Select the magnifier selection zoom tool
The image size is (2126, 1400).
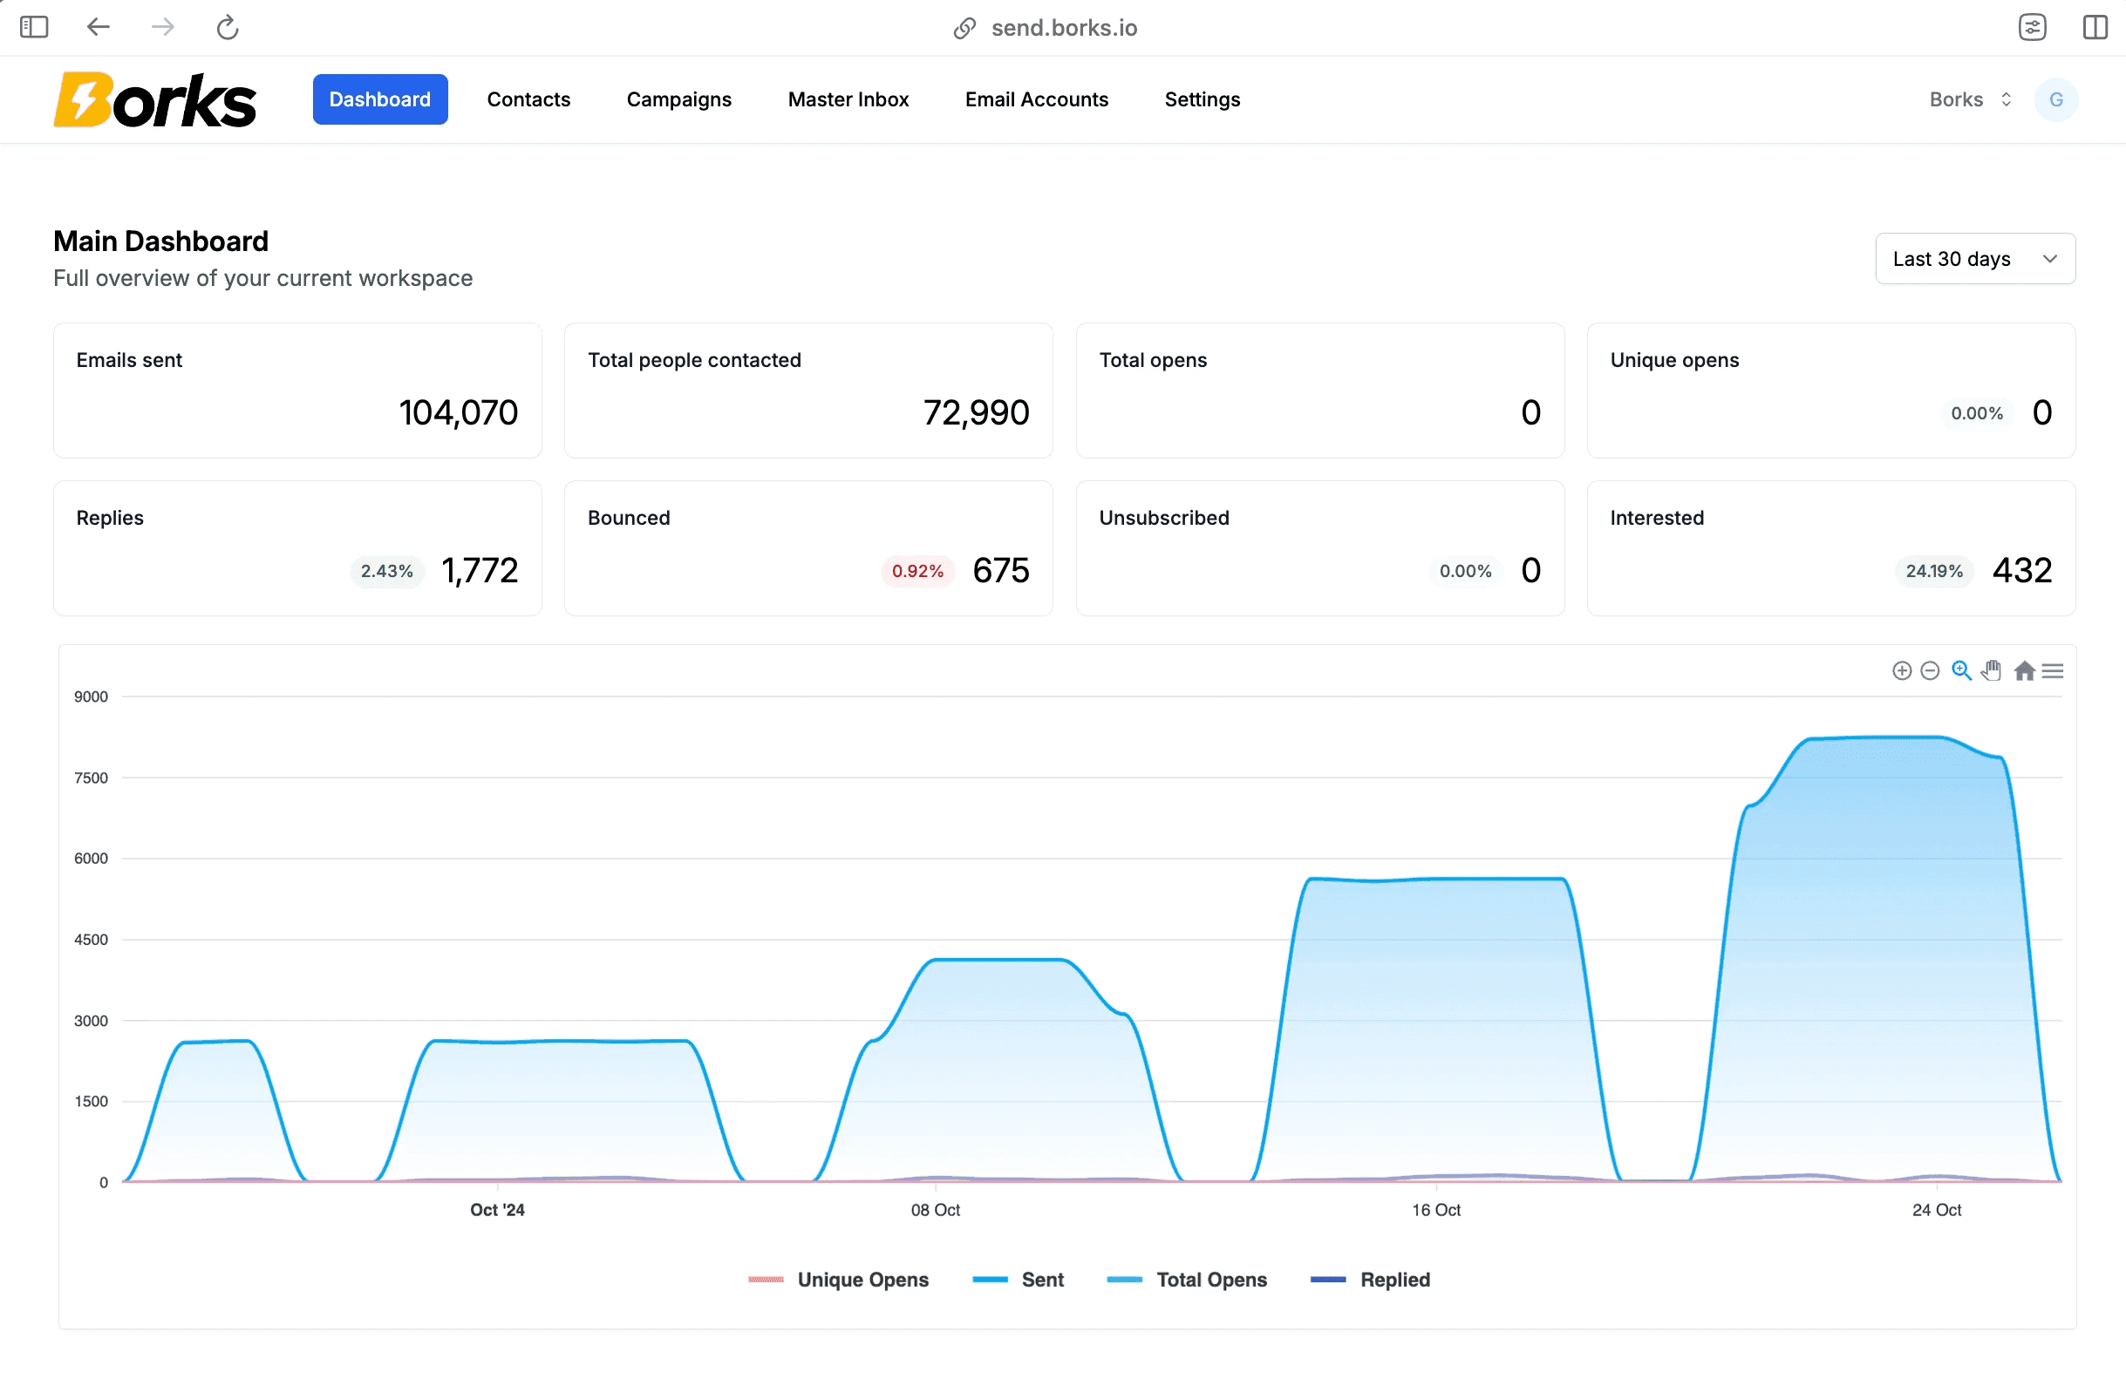[1960, 669]
